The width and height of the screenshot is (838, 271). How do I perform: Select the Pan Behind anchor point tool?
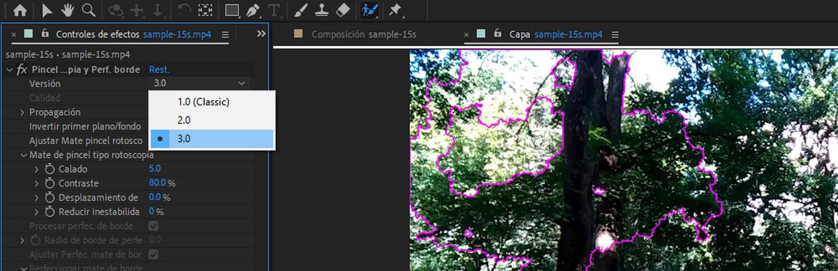[x=205, y=10]
